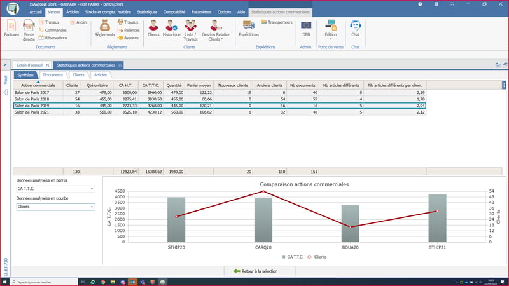The image size is (509, 286).
Task: Close the Ecran d'accueil tab
Action: (47, 65)
